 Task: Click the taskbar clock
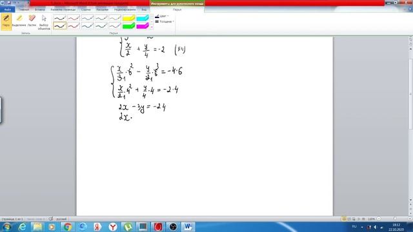396,227
